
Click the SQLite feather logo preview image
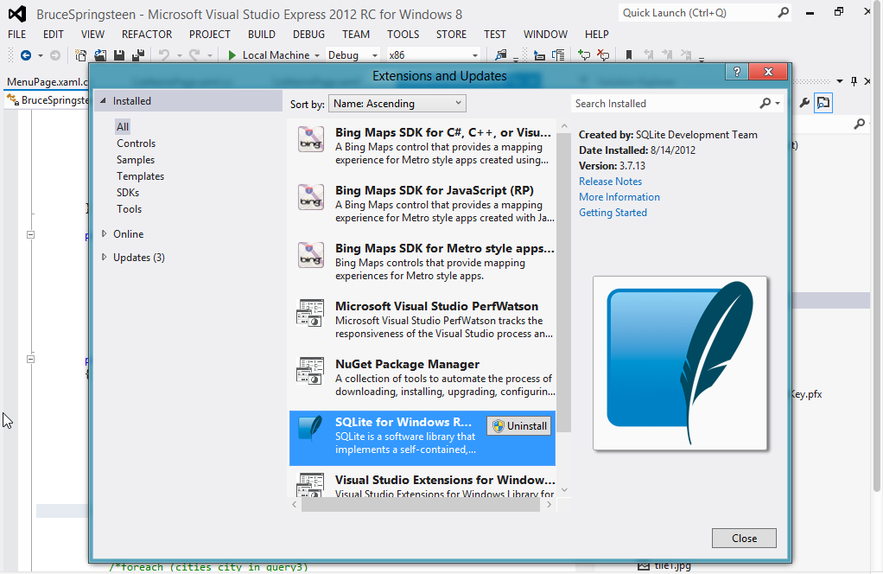tap(680, 363)
